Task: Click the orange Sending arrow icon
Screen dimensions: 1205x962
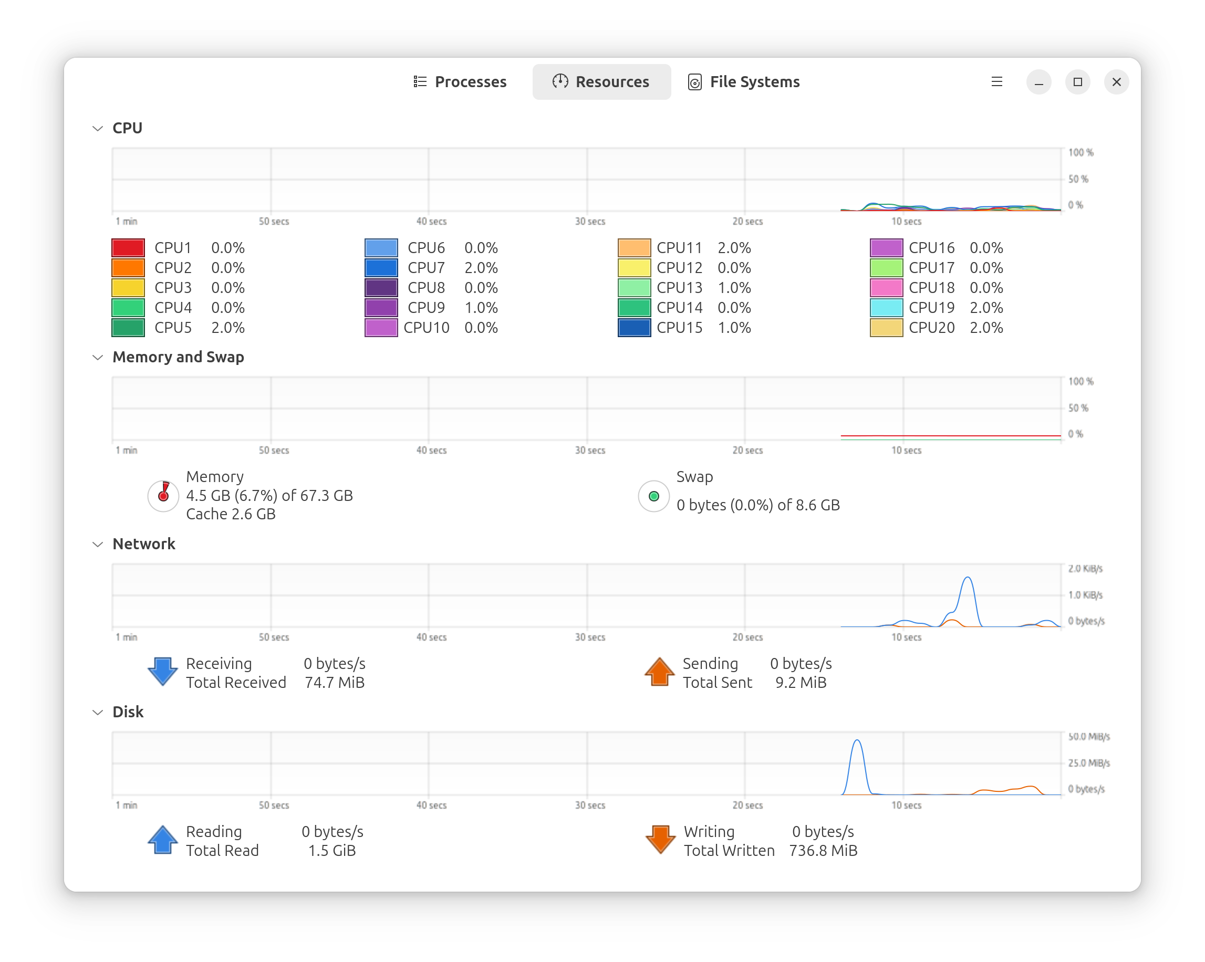Action: click(x=660, y=672)
